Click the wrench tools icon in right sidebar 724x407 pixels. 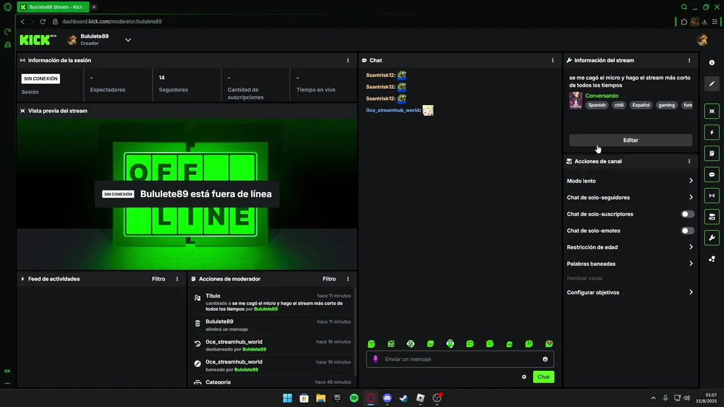[712, 237]
